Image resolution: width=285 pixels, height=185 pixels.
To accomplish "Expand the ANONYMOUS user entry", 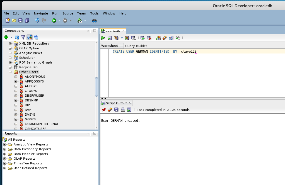I will 16,76.
